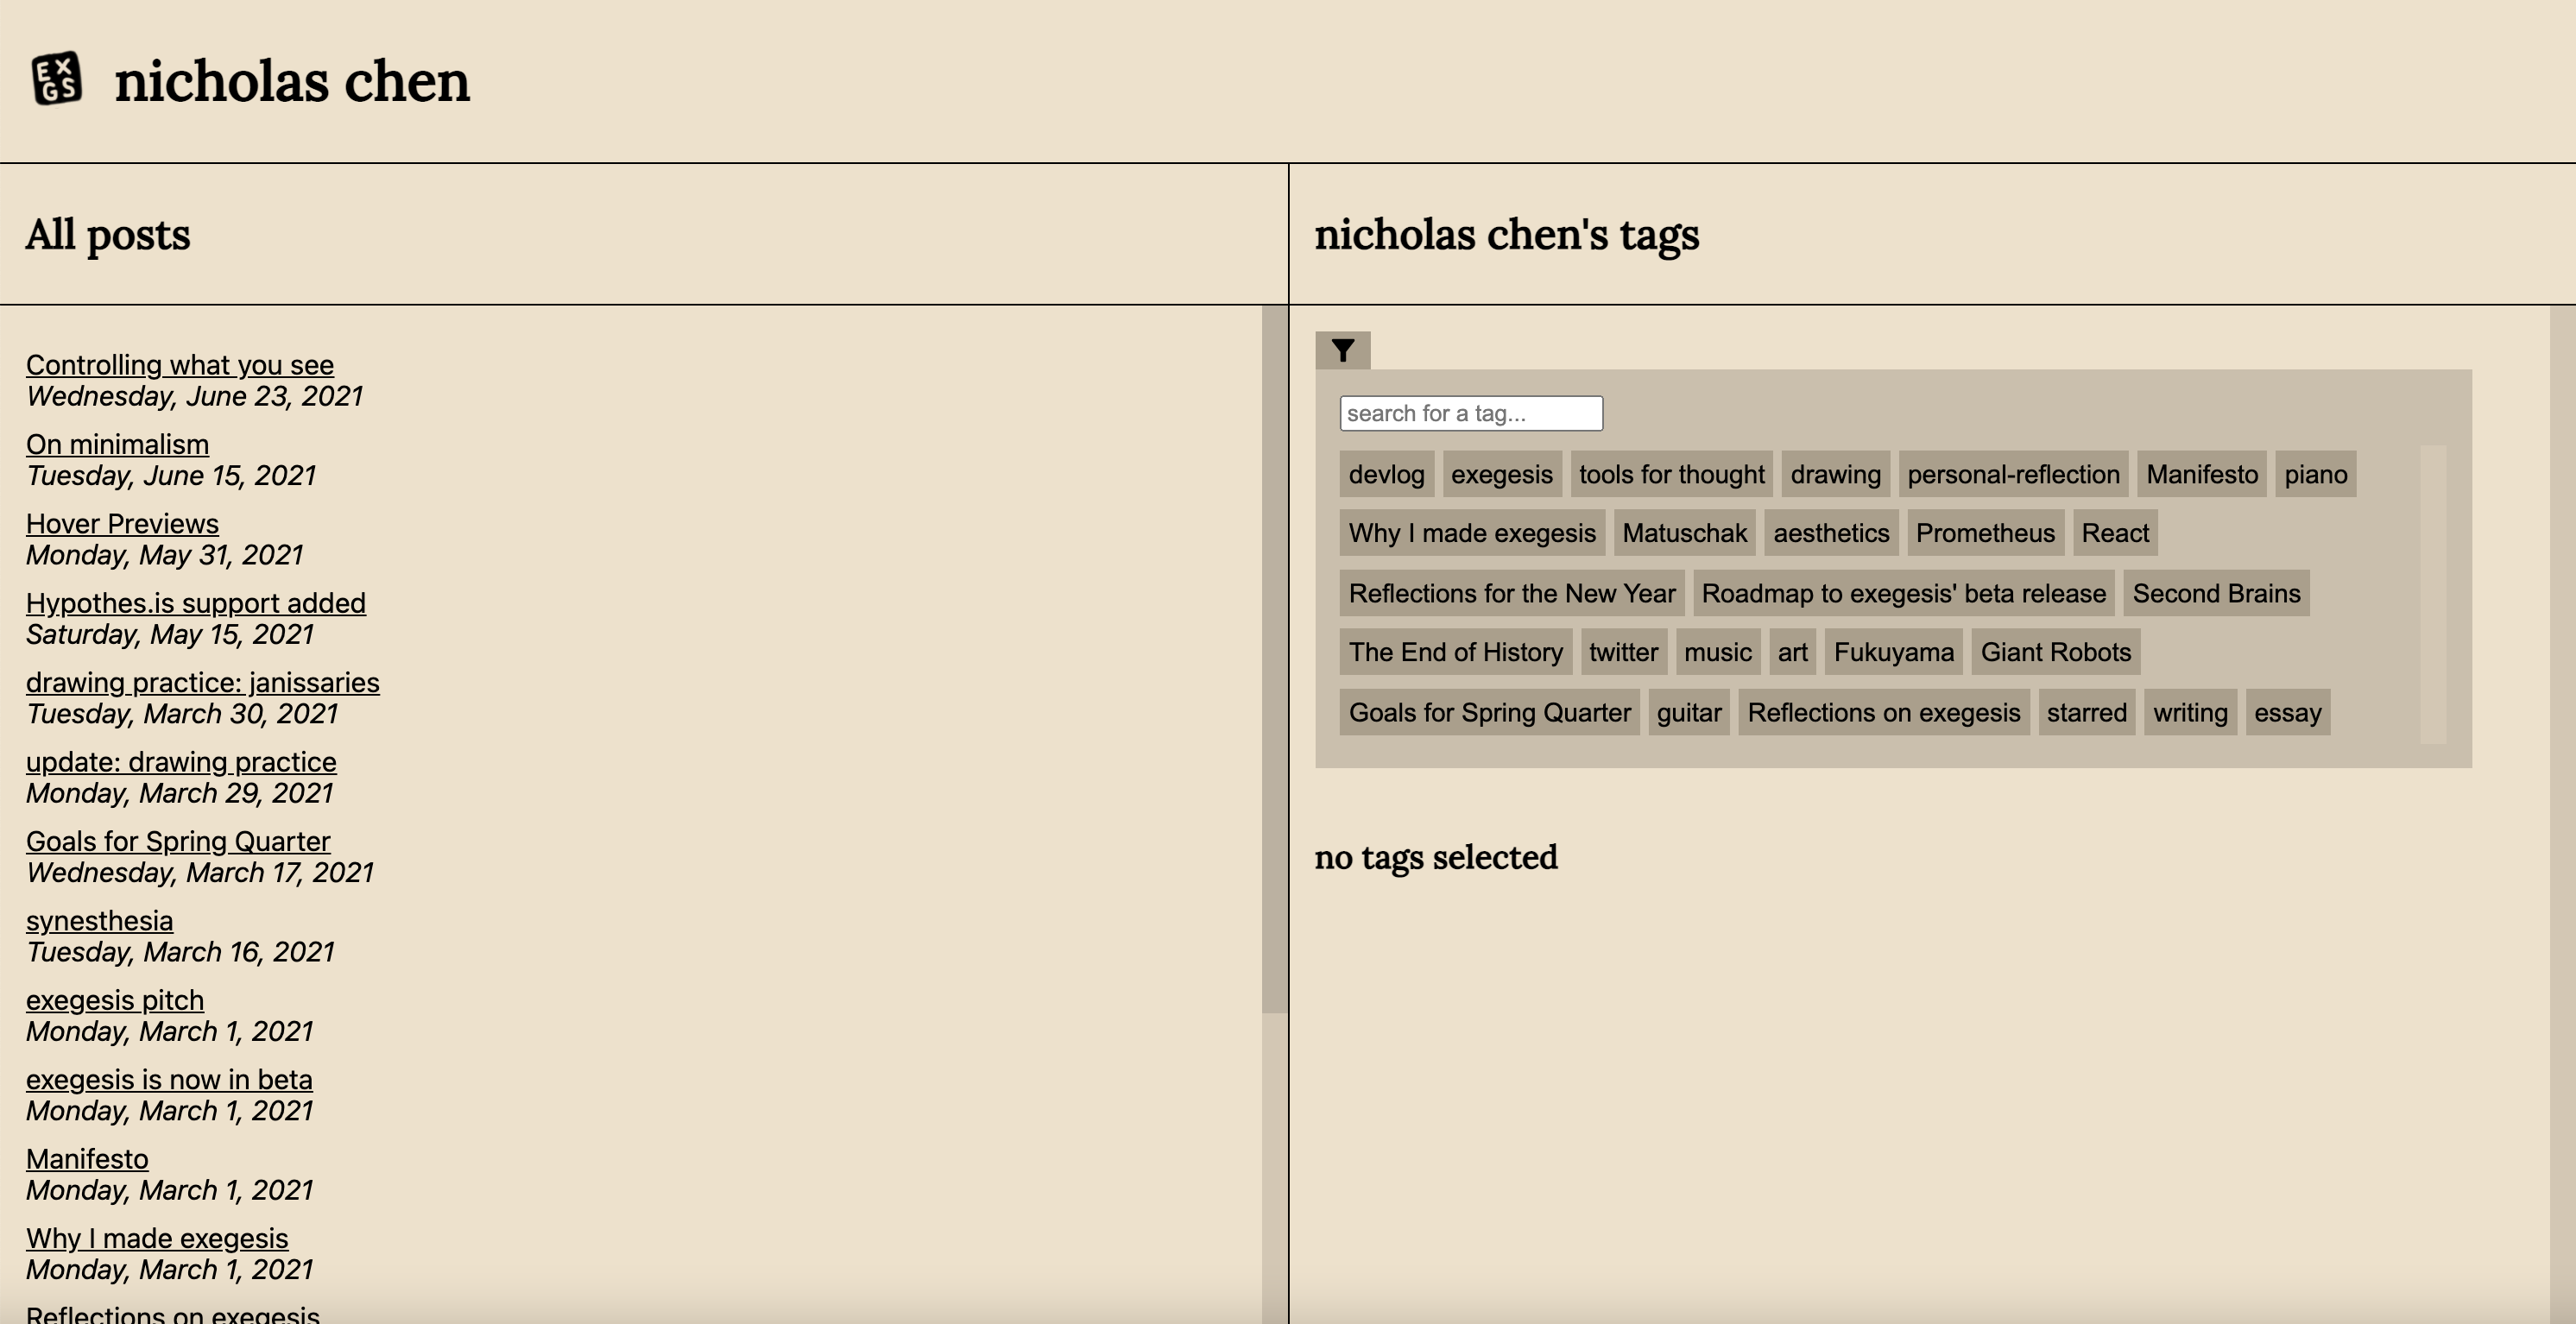Screen dimensions: 2576x1324
Task: Open 'On minimalism' post
Action: point(117,444)
